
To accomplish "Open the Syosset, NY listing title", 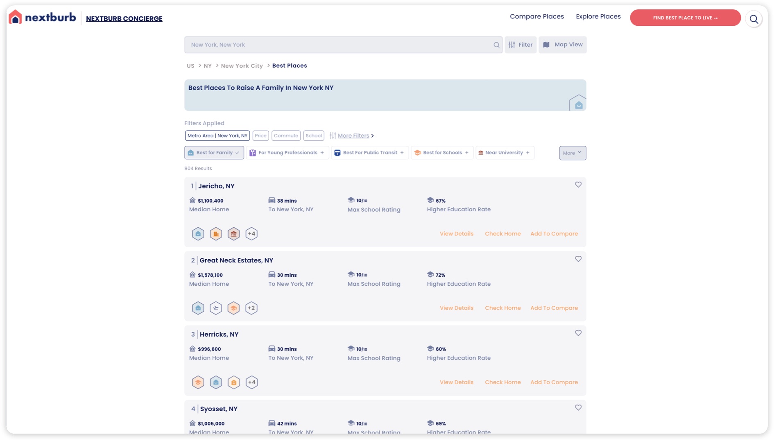I will [218, 409].
